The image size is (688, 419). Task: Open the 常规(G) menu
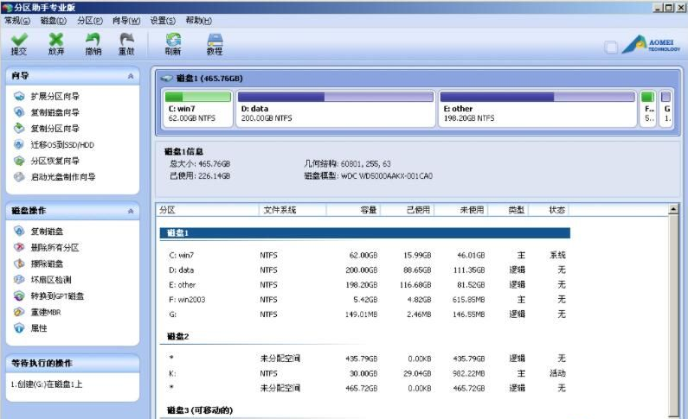click(x=17, y=21)
